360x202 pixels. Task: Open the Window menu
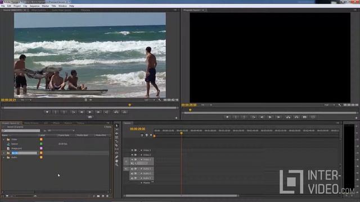tap(62, 6)
